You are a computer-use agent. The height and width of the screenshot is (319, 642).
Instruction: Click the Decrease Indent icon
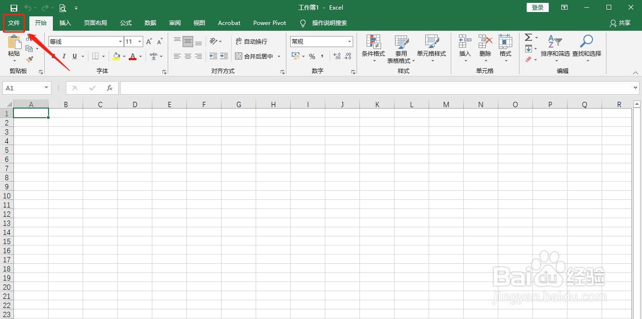[213, 56]
